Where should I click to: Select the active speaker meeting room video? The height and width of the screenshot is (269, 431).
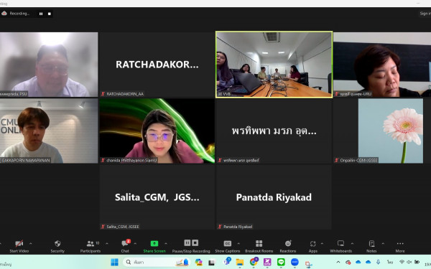click(x=274, y=65)
